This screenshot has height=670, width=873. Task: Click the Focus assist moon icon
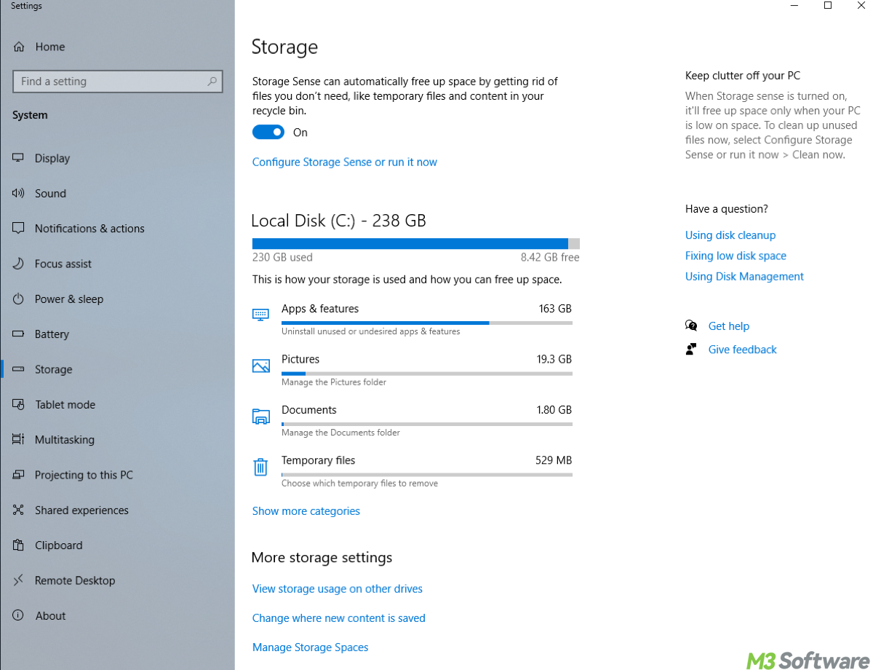pyautogui.click(x=19, y=264)
